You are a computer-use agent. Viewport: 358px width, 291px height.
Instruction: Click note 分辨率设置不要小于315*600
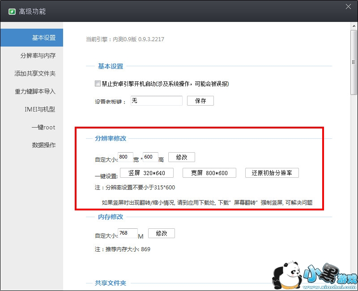(x=135, y=188)
